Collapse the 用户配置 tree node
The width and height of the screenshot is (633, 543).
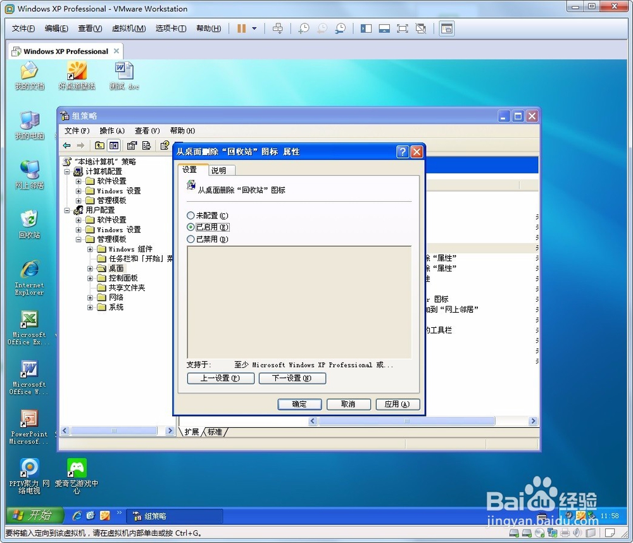pyautogui.click(x=67, y=210)
